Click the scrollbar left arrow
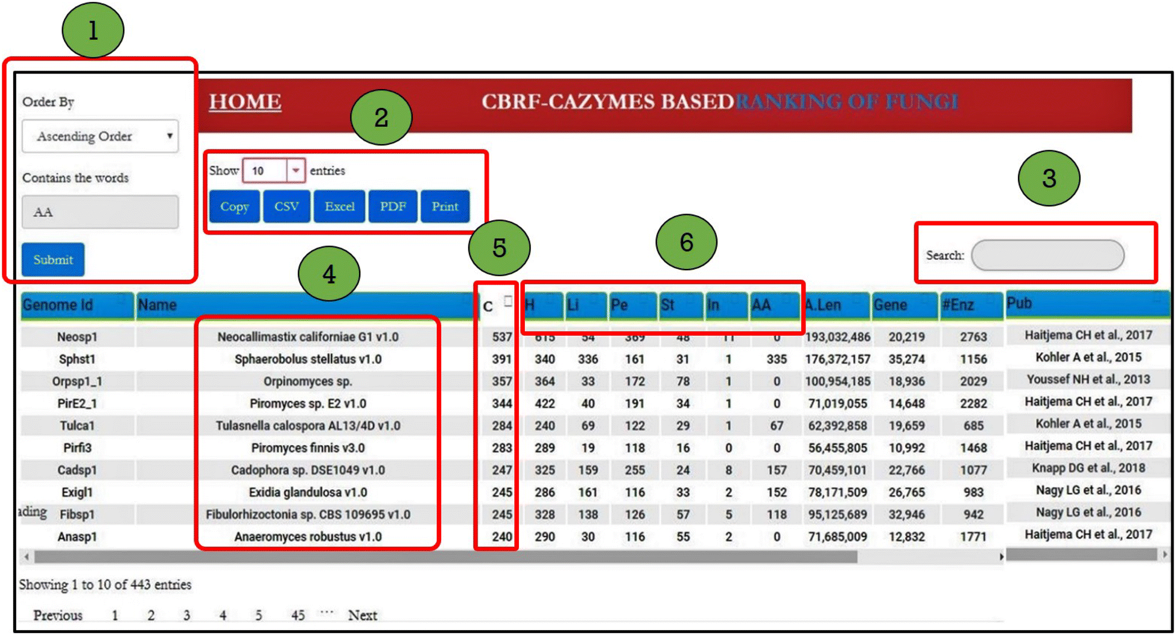The image size is (1176, 635). (x=26, y=557)
